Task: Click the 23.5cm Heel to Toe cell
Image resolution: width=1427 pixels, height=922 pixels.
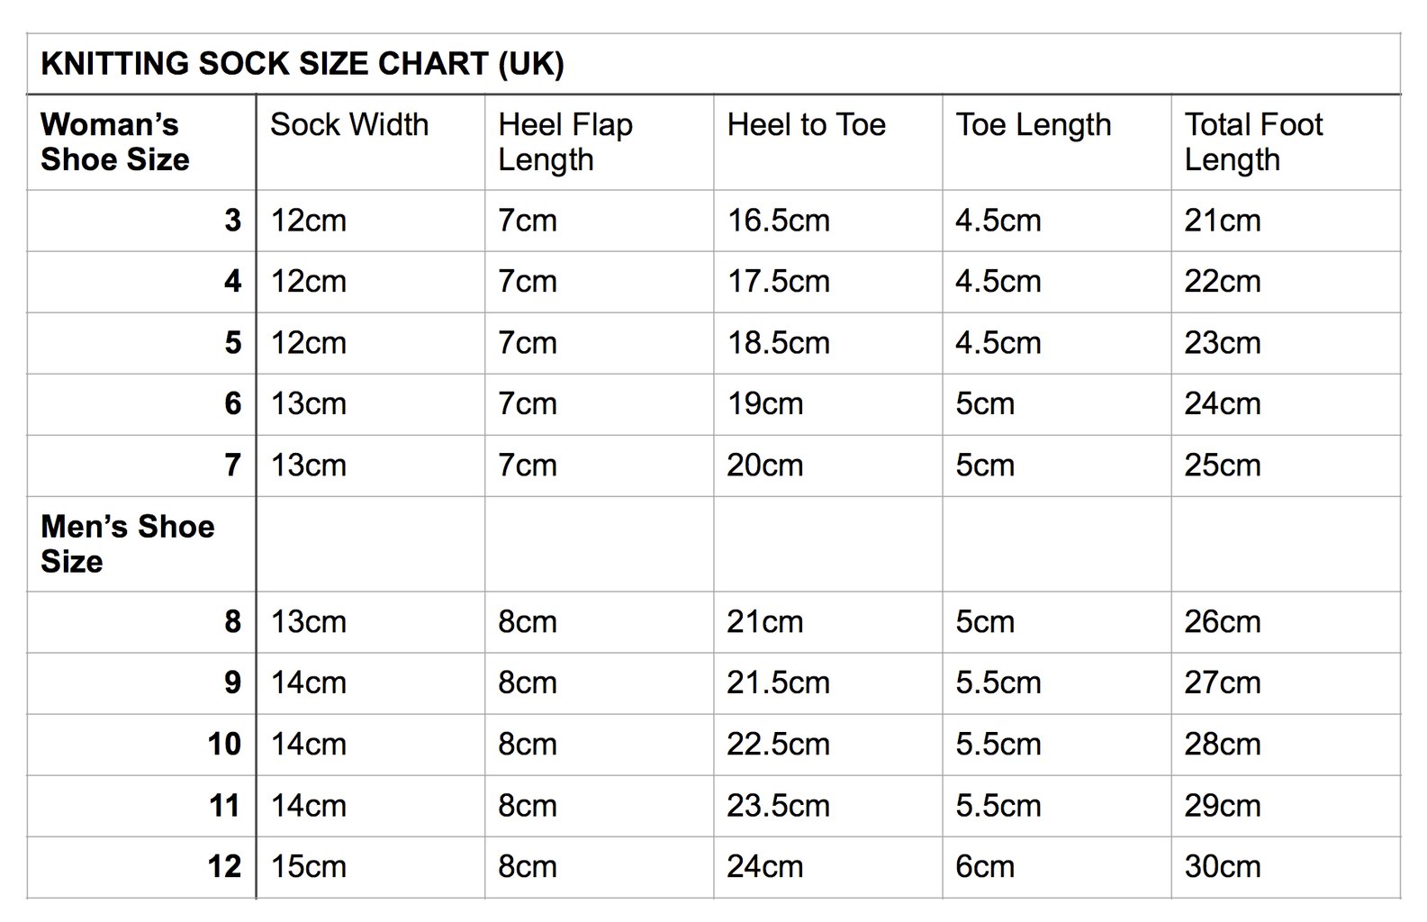Action: click(x=778, y=806)
